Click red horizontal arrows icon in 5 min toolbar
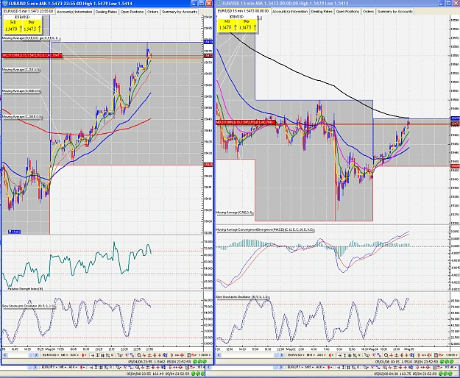This screenshot has width=460, height=378. (x=177, y=355)
